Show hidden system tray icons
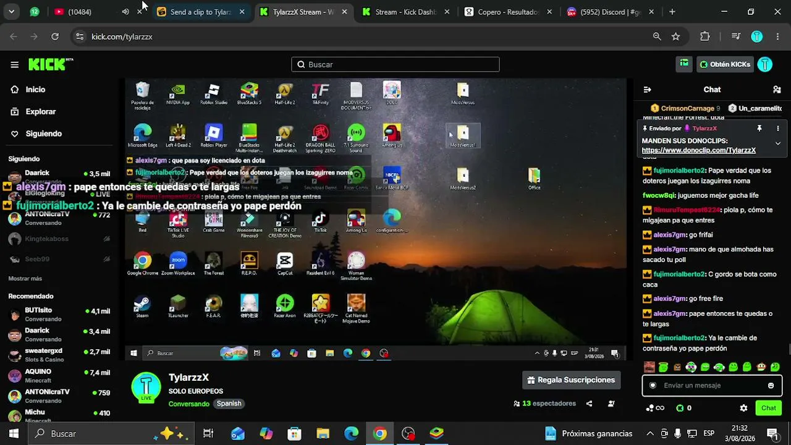The width and height of the screenshot is (791, 445). 650,433
